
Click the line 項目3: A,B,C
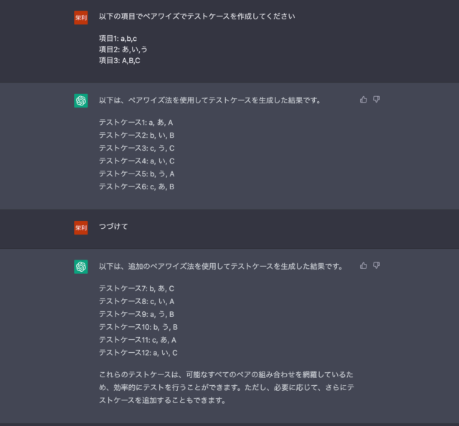point(120,60)
